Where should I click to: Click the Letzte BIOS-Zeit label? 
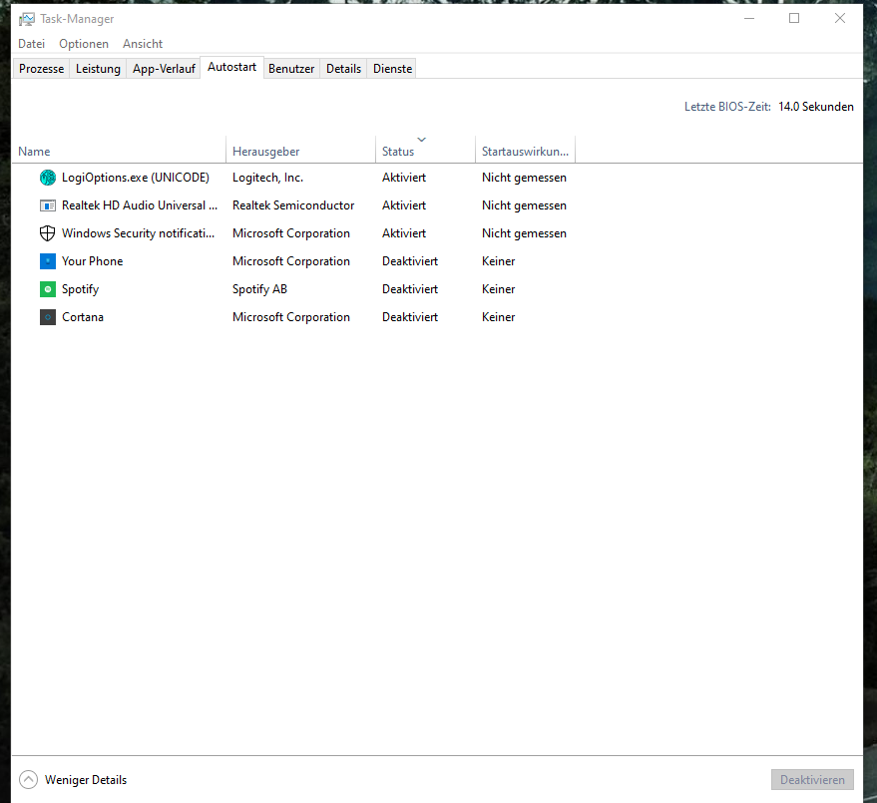[727, 107]
